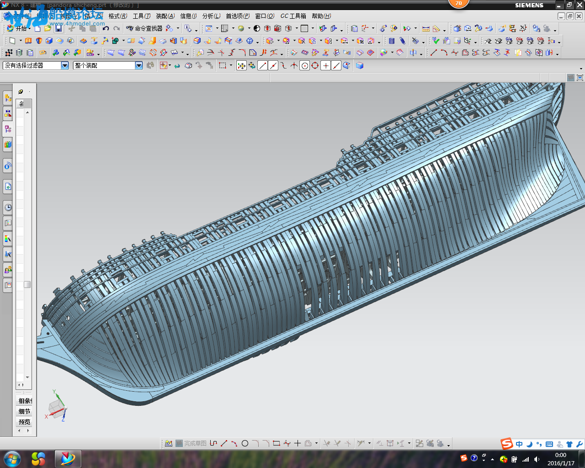The width and height of the screenshot is (585, 468).
Task: Open the Part Navigator sidebar tab
Action: click(x=8, y=129)
